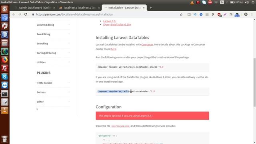Click the composer require oracle code block
Viewport: 256px width, 144px height.
(152, 67)
